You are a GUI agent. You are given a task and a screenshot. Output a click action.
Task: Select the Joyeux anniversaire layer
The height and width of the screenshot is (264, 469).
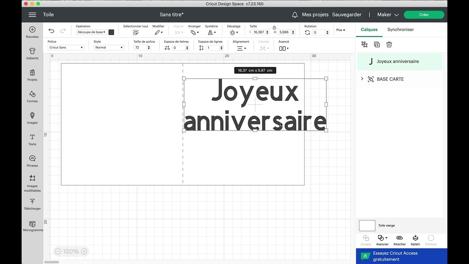[x=400, y=61]
